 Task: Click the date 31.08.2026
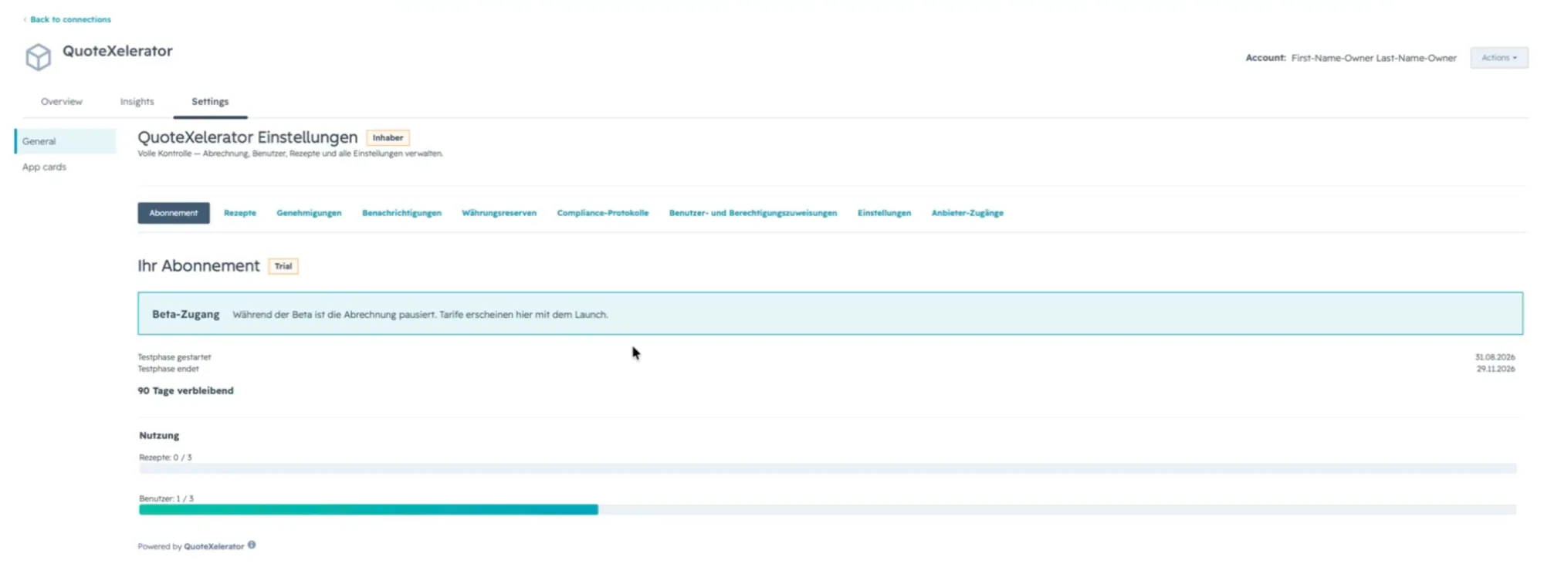point(1495,357)
